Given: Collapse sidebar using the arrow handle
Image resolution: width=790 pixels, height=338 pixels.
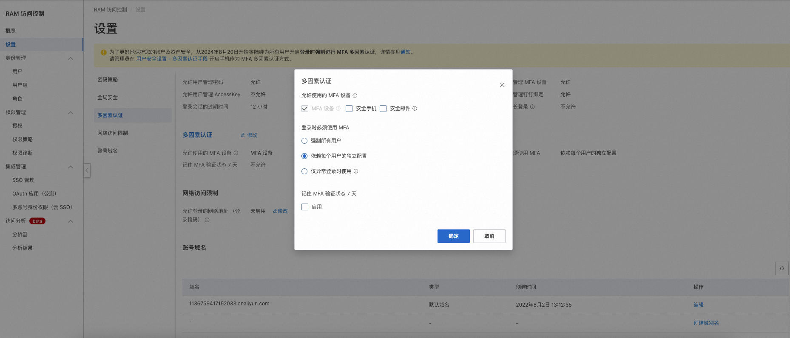Looking at the screenshot, I should coord(87,170).
